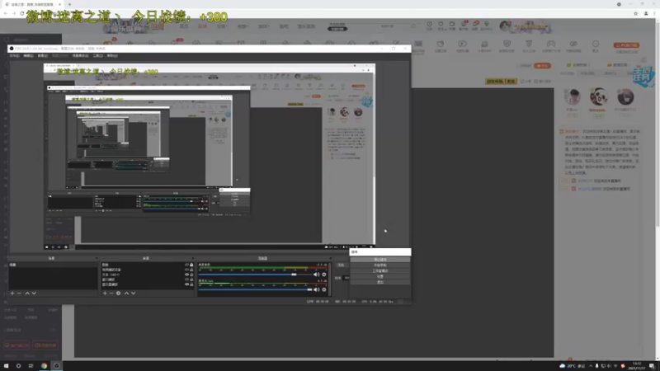The width and height of the screenshot is (660, 371).
Task: Open the tools menu in OBS menu bar
Action: pyautogui.click(x=97, y=55)
